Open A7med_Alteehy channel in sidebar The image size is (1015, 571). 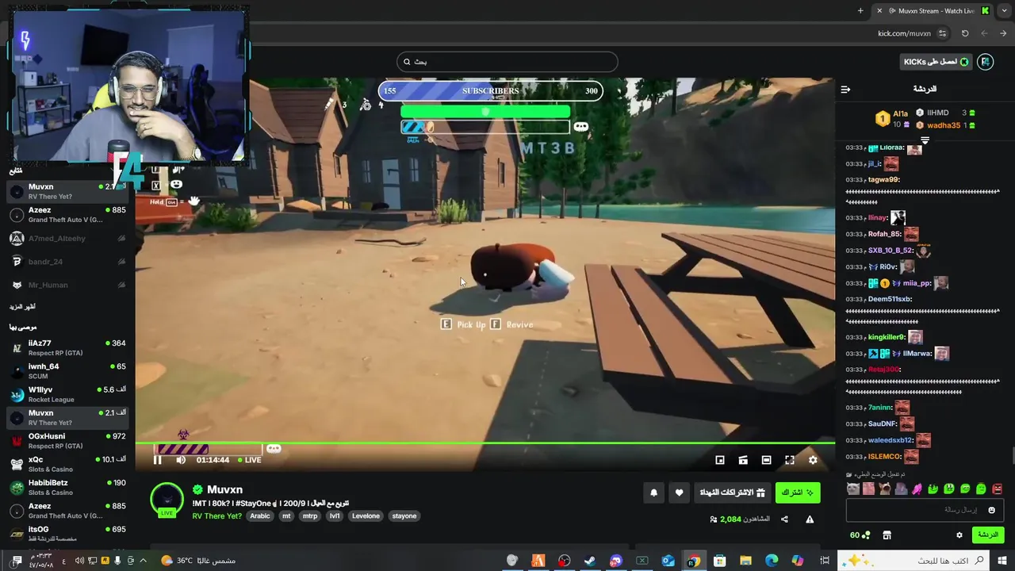pyautogui.click(x=67, y=238)
